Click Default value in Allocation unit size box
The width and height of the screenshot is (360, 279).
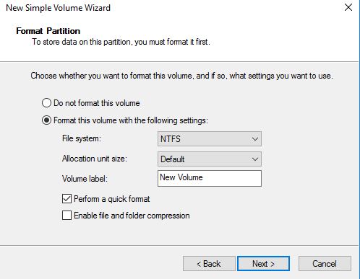tap(173, 159)
